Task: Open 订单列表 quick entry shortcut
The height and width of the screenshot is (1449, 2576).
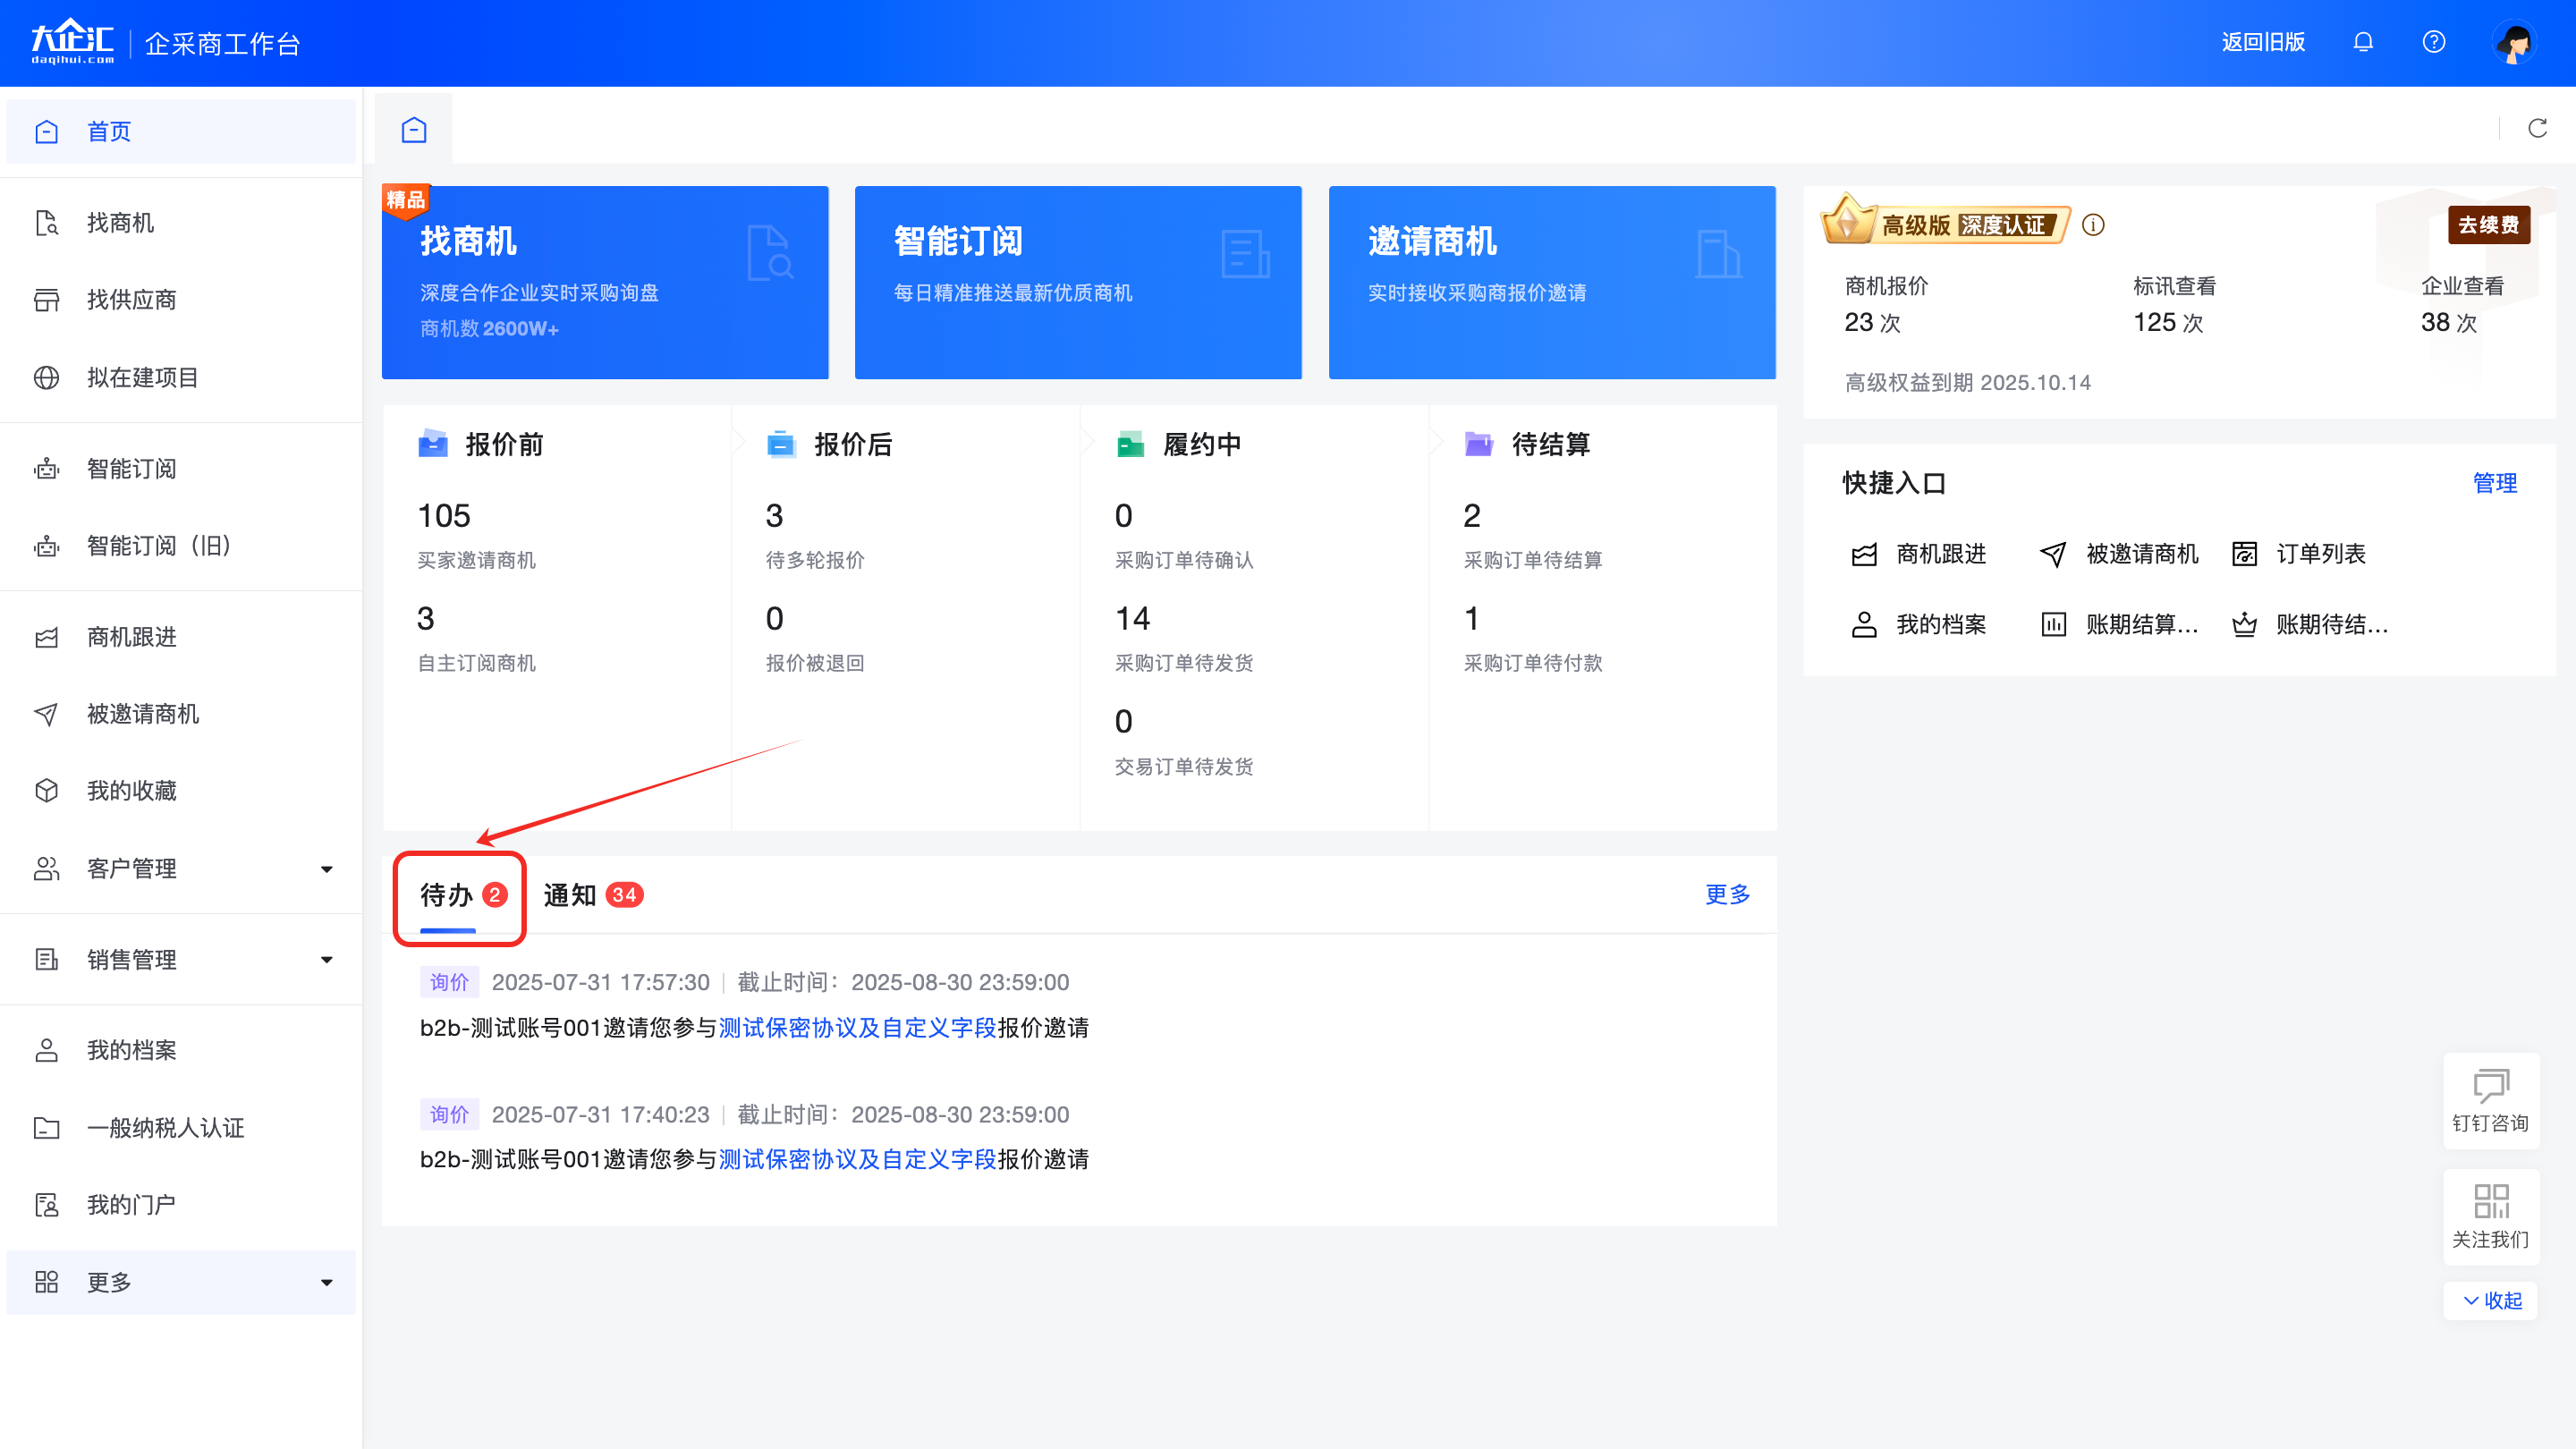Action: [x=2299, y=554]
